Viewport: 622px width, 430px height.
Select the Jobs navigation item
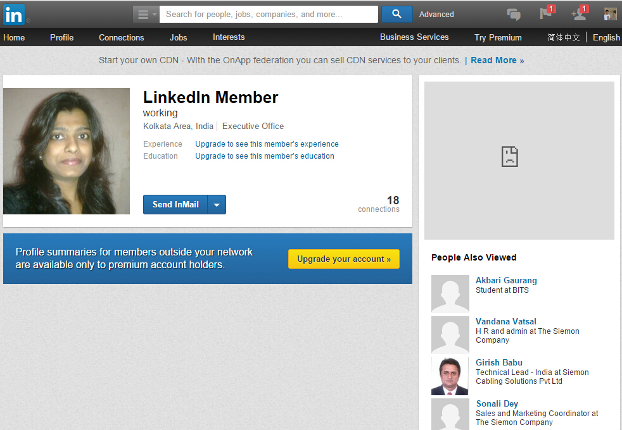point(178,37)
